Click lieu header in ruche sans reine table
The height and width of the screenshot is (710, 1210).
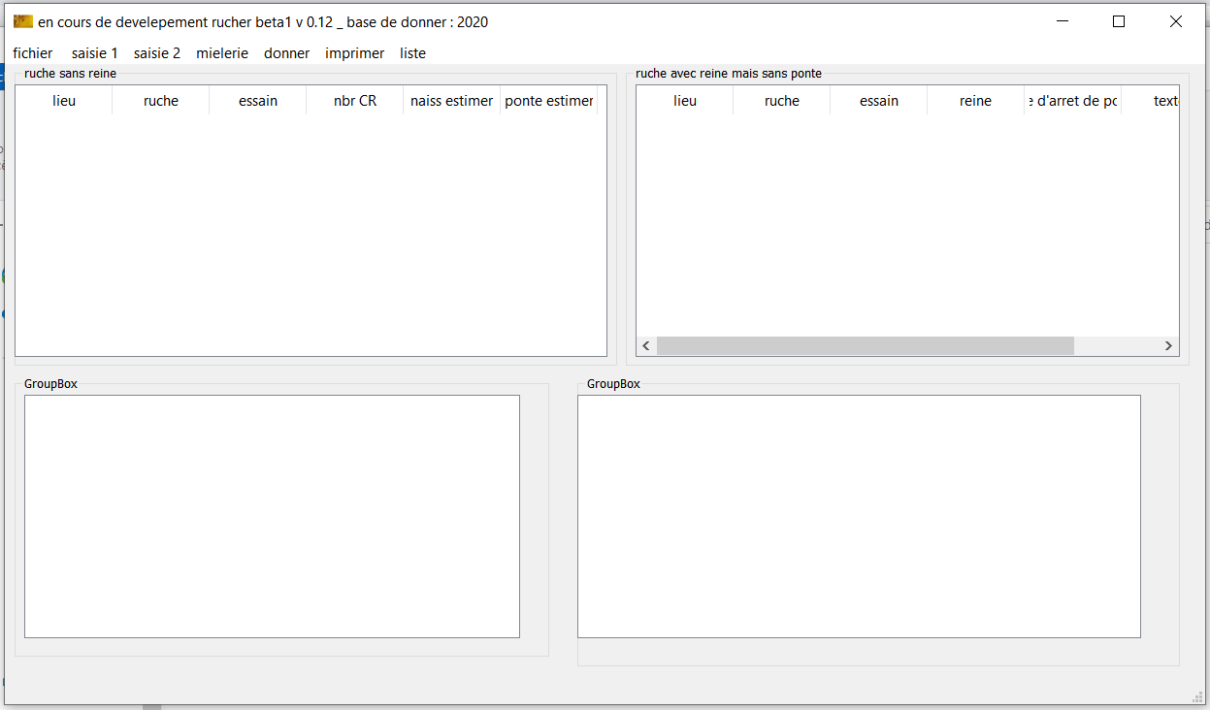click(64, 101)
